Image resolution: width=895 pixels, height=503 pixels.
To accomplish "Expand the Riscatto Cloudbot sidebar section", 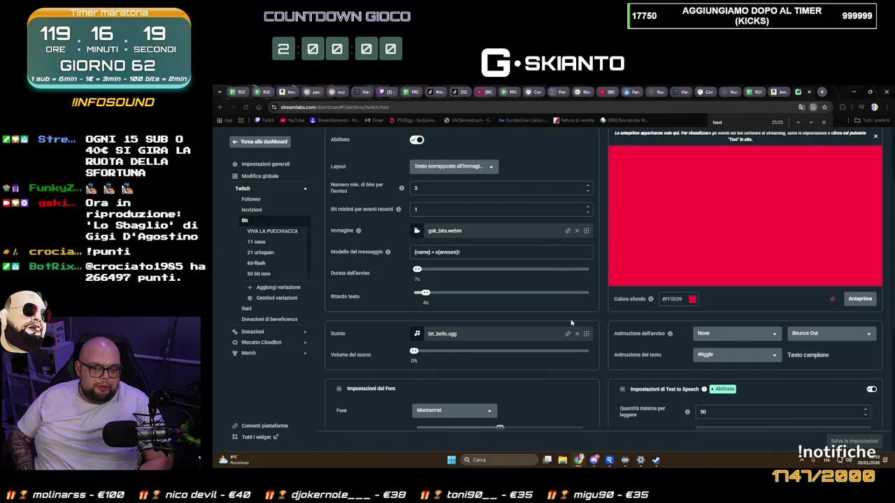I will pyautogui.click(x=305, y=342).
